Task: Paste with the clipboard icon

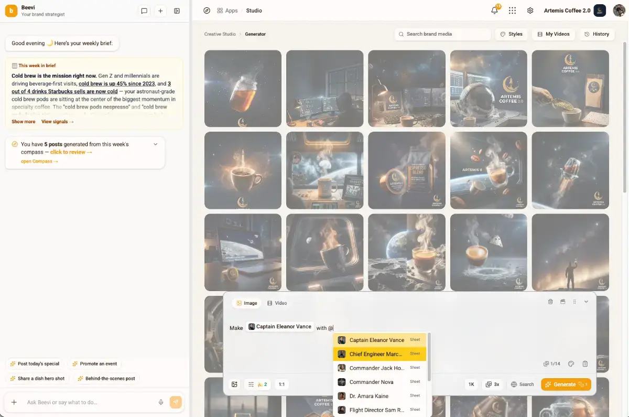Action: [585, 363]
